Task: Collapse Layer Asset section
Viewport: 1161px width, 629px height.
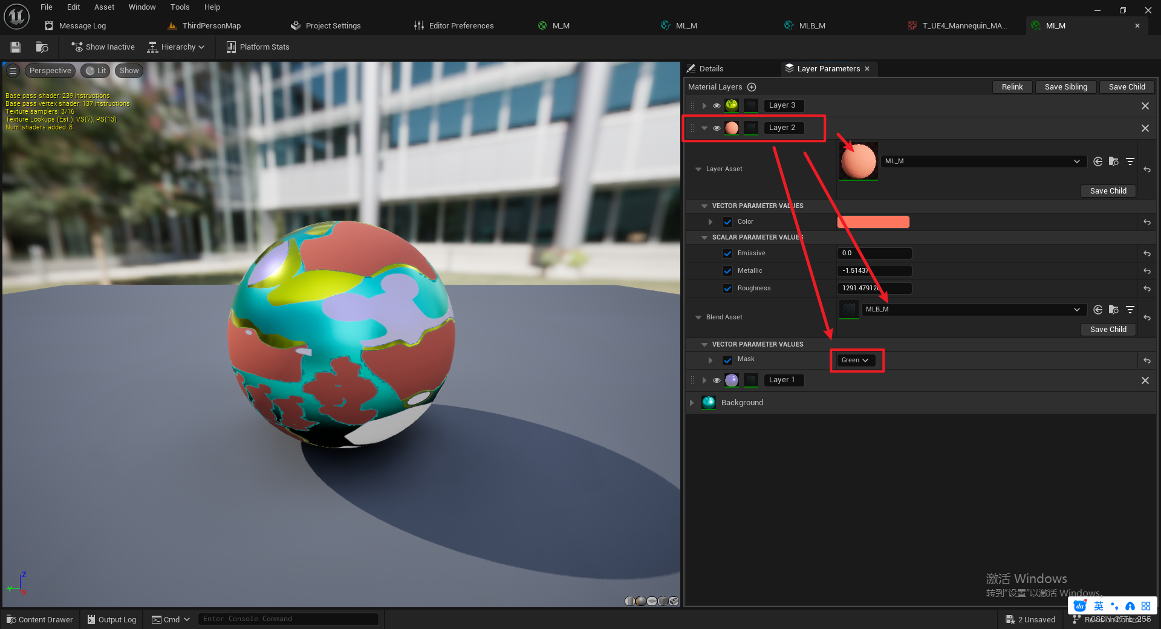Action: (698, 169)
